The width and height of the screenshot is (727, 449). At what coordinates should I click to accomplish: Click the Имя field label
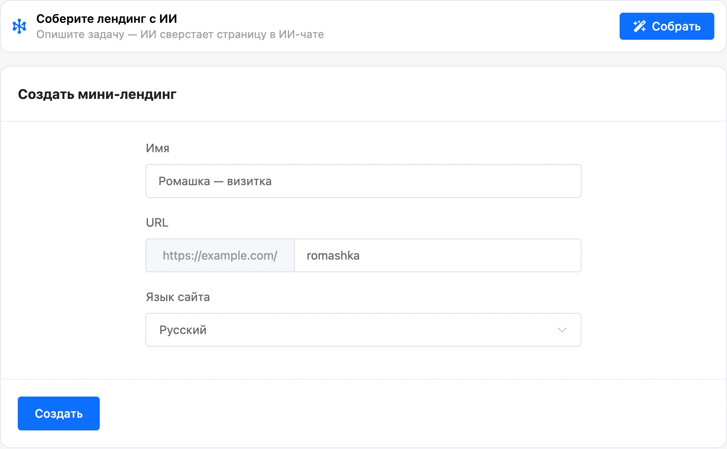tap(158, 148)
